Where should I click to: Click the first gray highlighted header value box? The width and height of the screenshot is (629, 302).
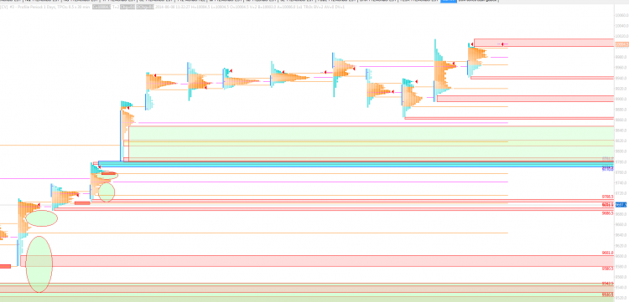pos(101,7)
